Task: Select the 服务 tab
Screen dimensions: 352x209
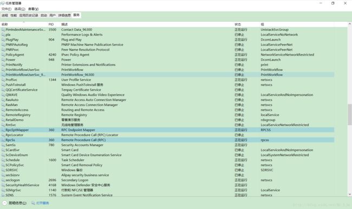Action: [x=76, y=15]
